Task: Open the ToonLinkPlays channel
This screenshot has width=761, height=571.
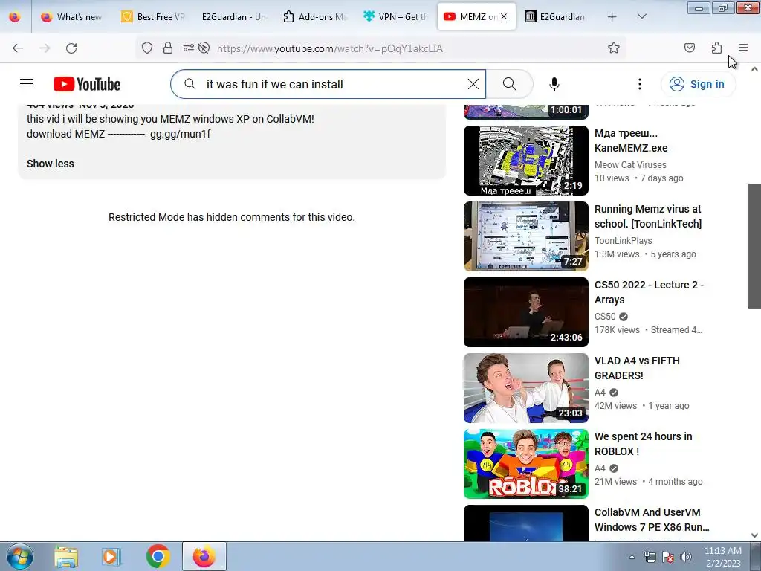Action: tap(624, 240)
